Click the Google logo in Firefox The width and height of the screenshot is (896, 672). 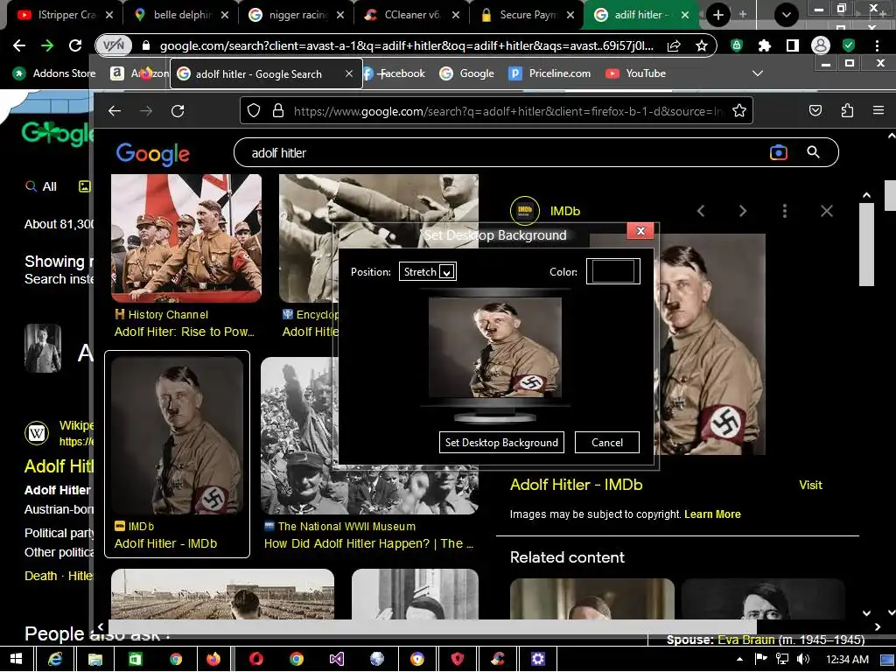[x=152, y=153]
